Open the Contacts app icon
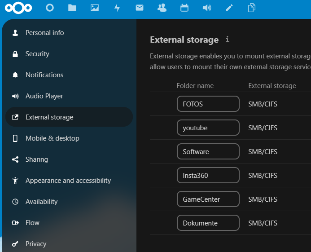This screenshot has width=311, height=252. 162,8
